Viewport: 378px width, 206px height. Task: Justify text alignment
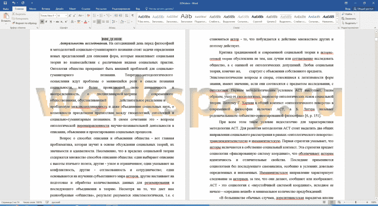click(x=107, y=22)
